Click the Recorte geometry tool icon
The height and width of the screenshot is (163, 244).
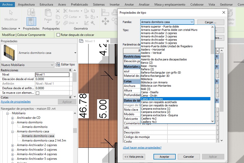coord(65,11)
